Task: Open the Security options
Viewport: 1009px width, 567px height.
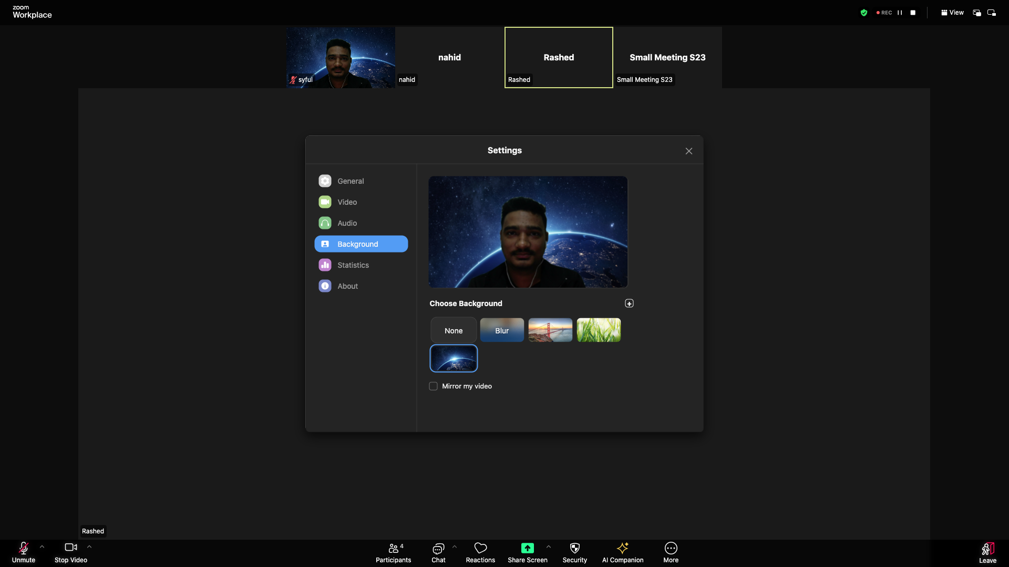Action: [x=575, y=553]
